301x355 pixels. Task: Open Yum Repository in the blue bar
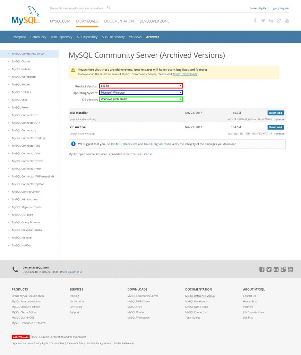pyautogui.click(x=61, y=37)
